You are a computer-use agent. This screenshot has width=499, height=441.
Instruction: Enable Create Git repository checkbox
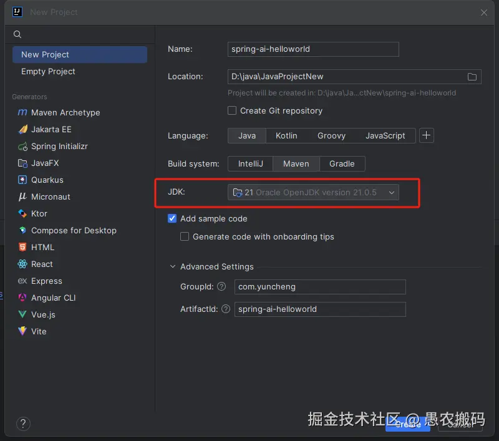232,111
